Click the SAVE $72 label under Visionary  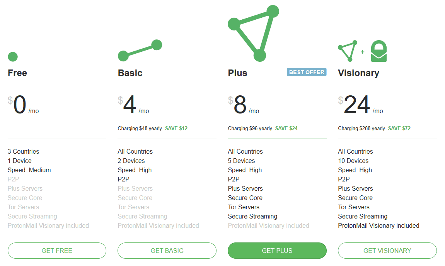coord(399,128)
